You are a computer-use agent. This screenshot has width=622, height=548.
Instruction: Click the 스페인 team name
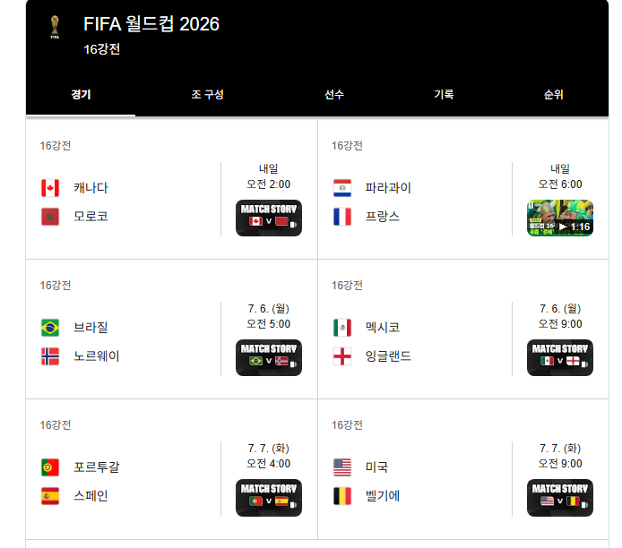click(91, 496)
